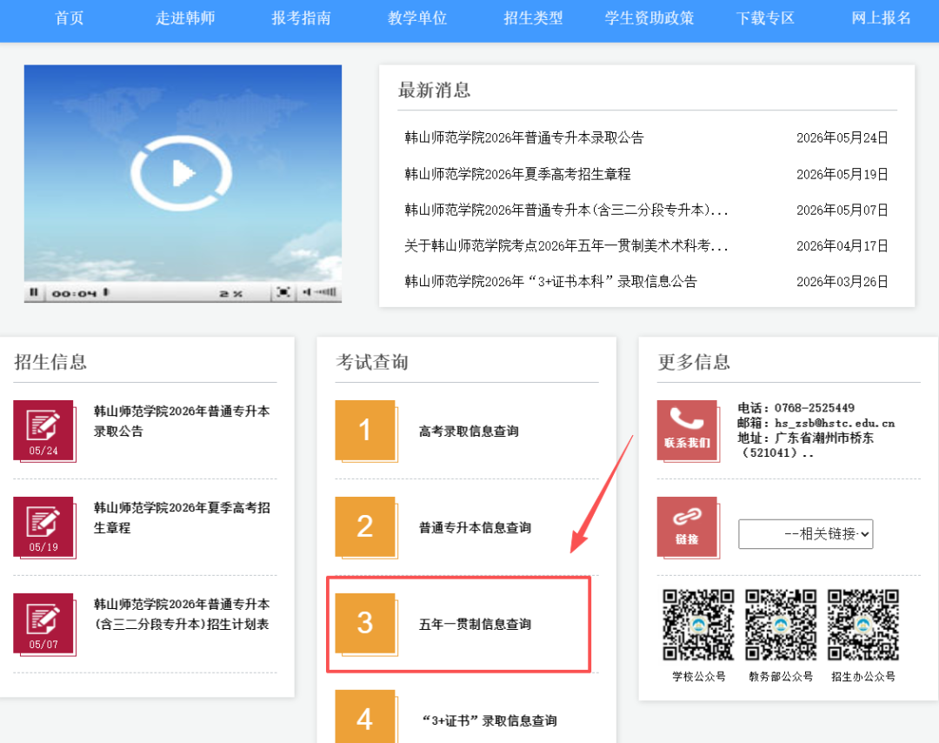This screenshot has height=743, width=939.
Task: Click the 05/07 red notice icon
Action: [43, 624]
